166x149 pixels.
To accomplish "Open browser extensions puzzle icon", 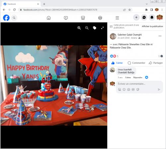I will [x=146, y=10].
